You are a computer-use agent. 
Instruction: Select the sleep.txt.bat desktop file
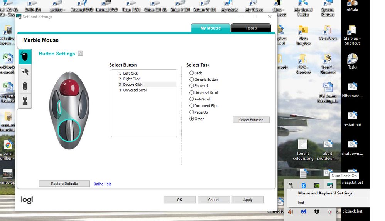pyautogui.click(x=352, y=177)
